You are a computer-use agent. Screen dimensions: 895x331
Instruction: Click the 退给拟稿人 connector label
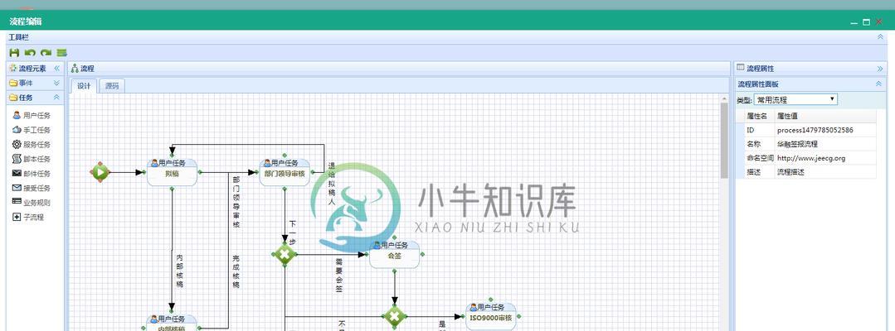331,184
